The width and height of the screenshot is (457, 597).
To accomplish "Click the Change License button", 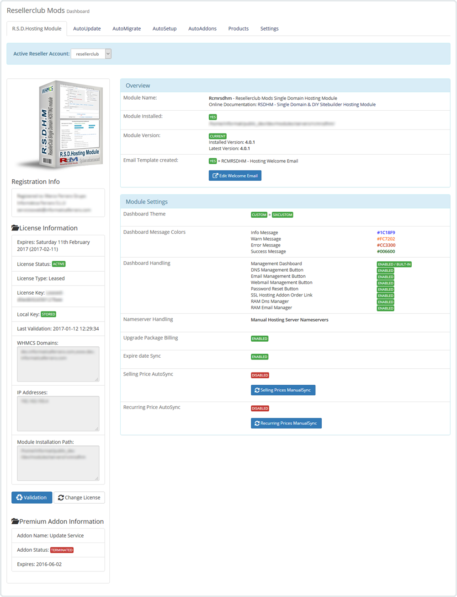I will click(79, 498).
